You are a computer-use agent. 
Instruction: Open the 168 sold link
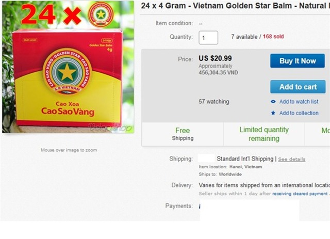pos(273,37)
